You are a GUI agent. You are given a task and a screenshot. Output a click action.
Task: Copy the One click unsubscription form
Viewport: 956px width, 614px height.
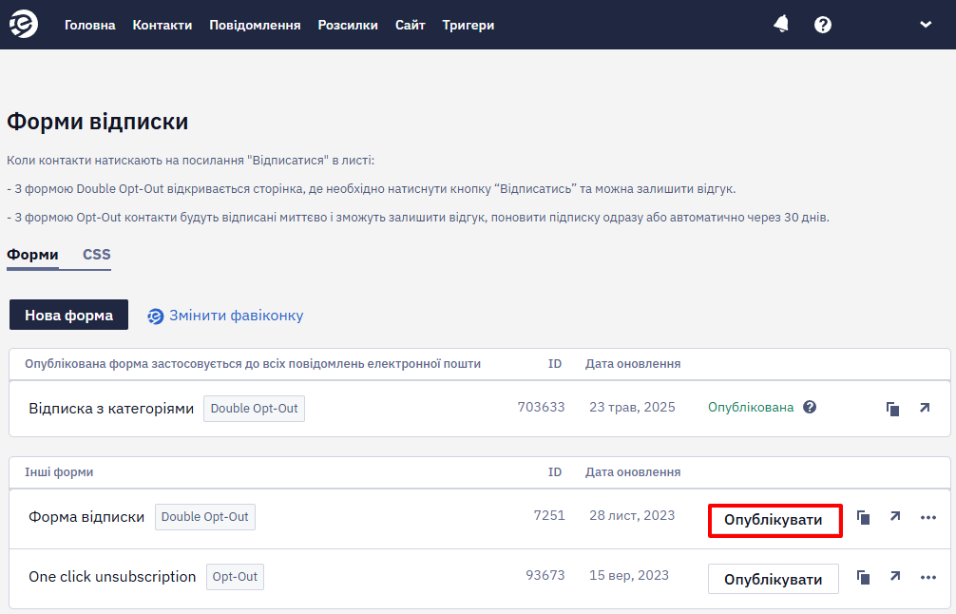[863, 577]
